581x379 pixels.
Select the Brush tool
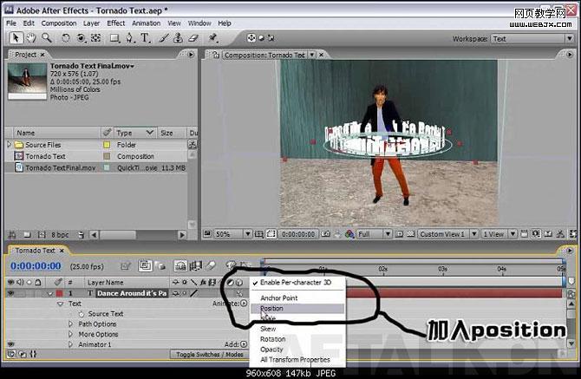pyautogui.click(x=164, y=38)
